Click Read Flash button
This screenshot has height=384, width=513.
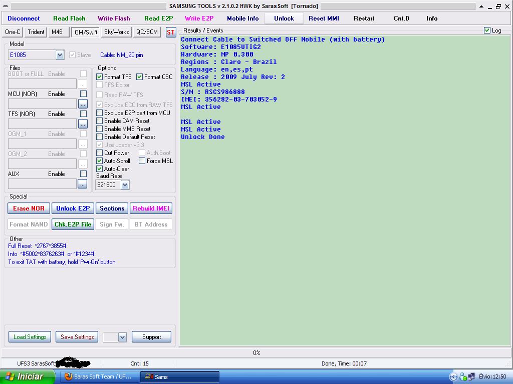click(x=69, y=18)
